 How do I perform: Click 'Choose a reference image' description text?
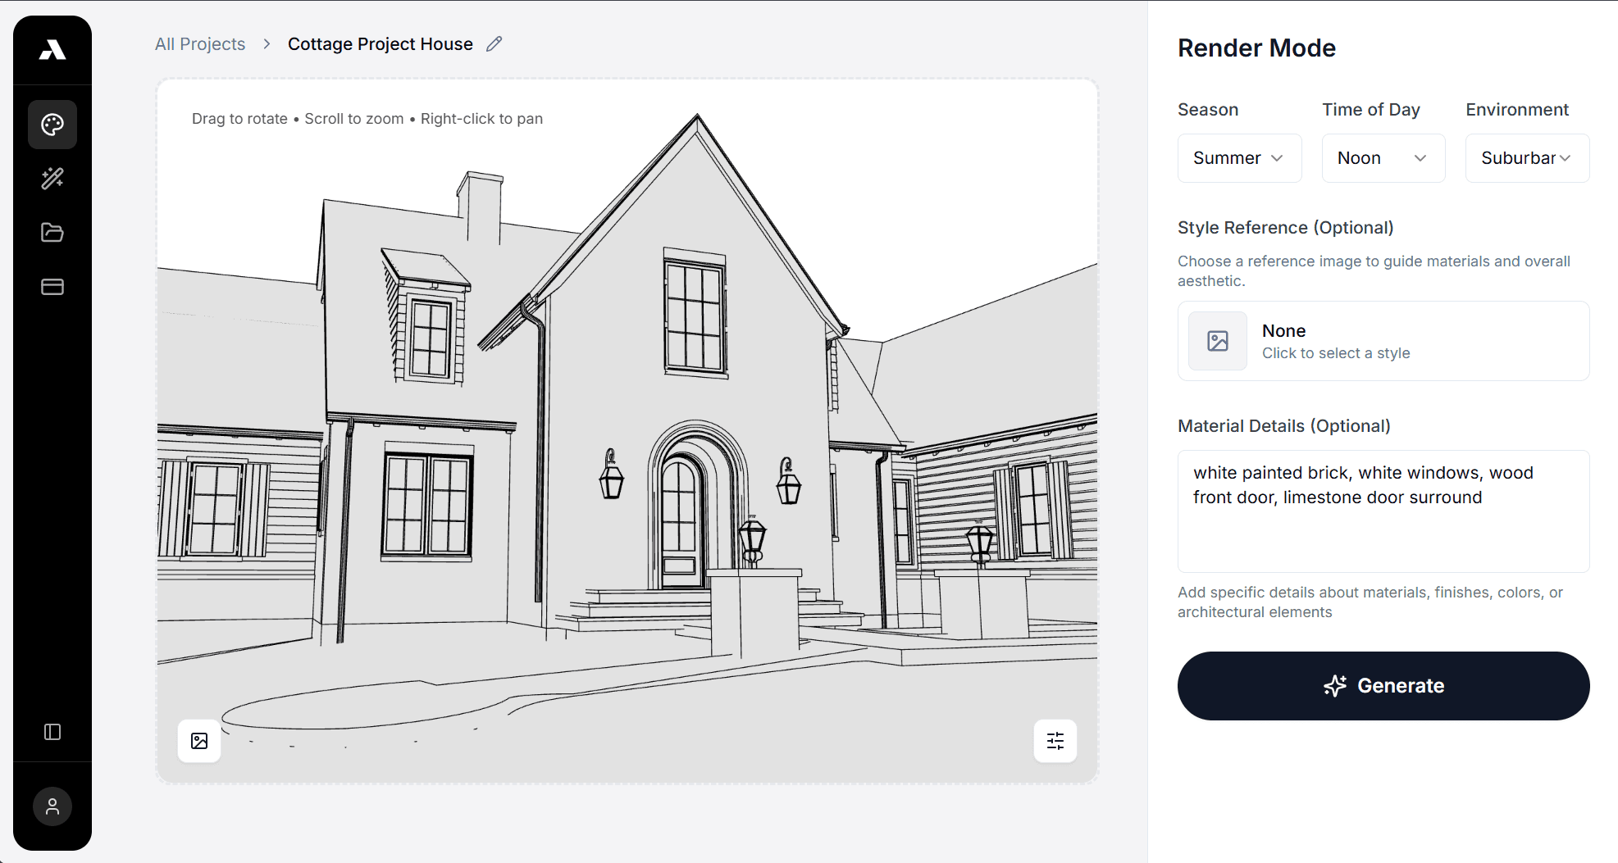coord(1374,271)
